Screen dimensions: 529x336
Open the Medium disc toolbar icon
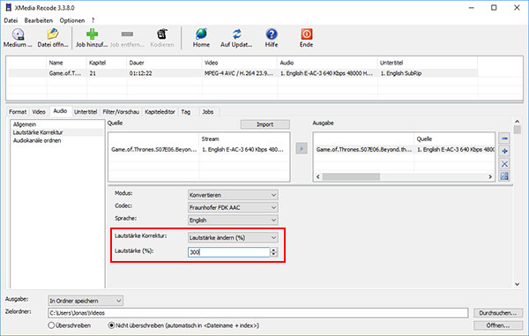[x=18, y=34]
